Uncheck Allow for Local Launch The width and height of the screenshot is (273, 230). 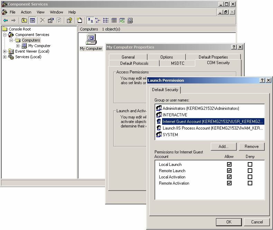229,165
